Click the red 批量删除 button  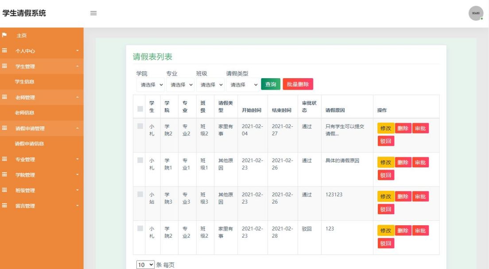[298, 84]
